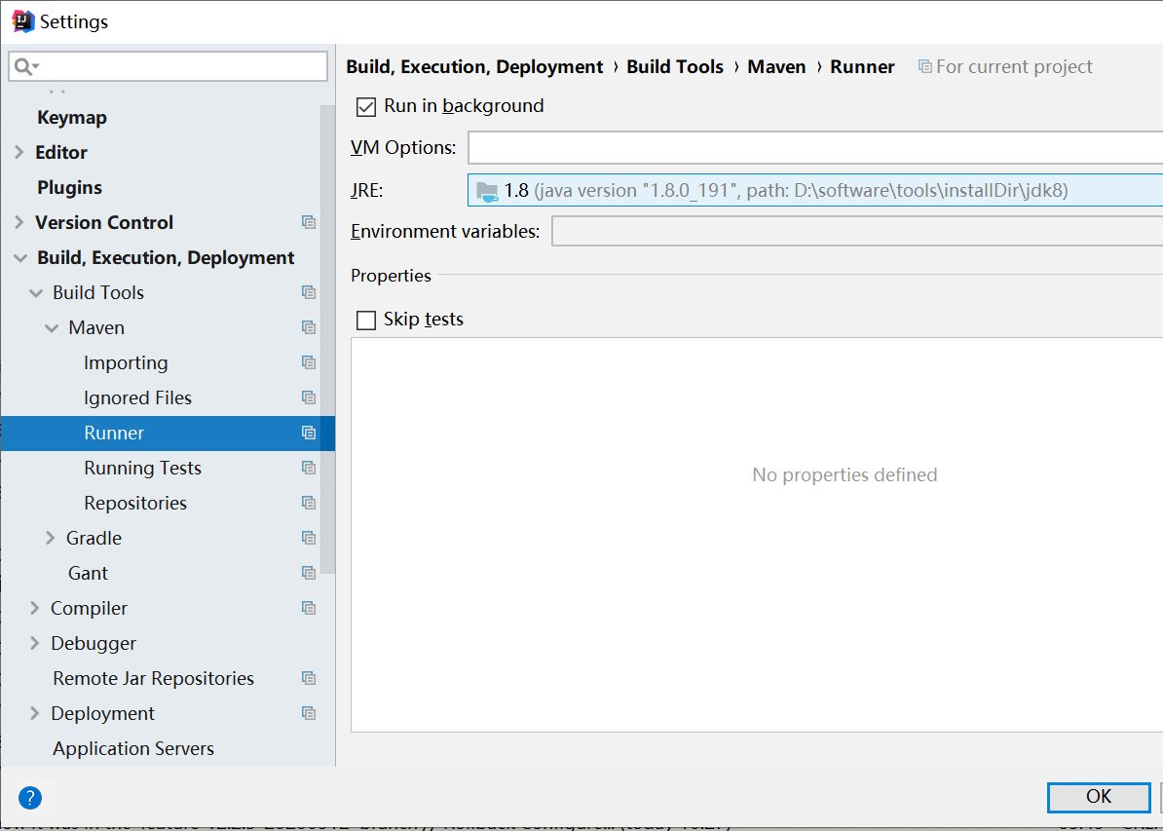Click project-level icon beside Version Control
The height and width of the screenshot is (831, 1163).
tap(309, 222)
